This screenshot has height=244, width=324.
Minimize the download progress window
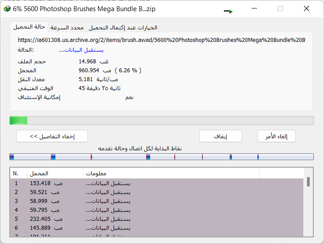click(254, 9)
